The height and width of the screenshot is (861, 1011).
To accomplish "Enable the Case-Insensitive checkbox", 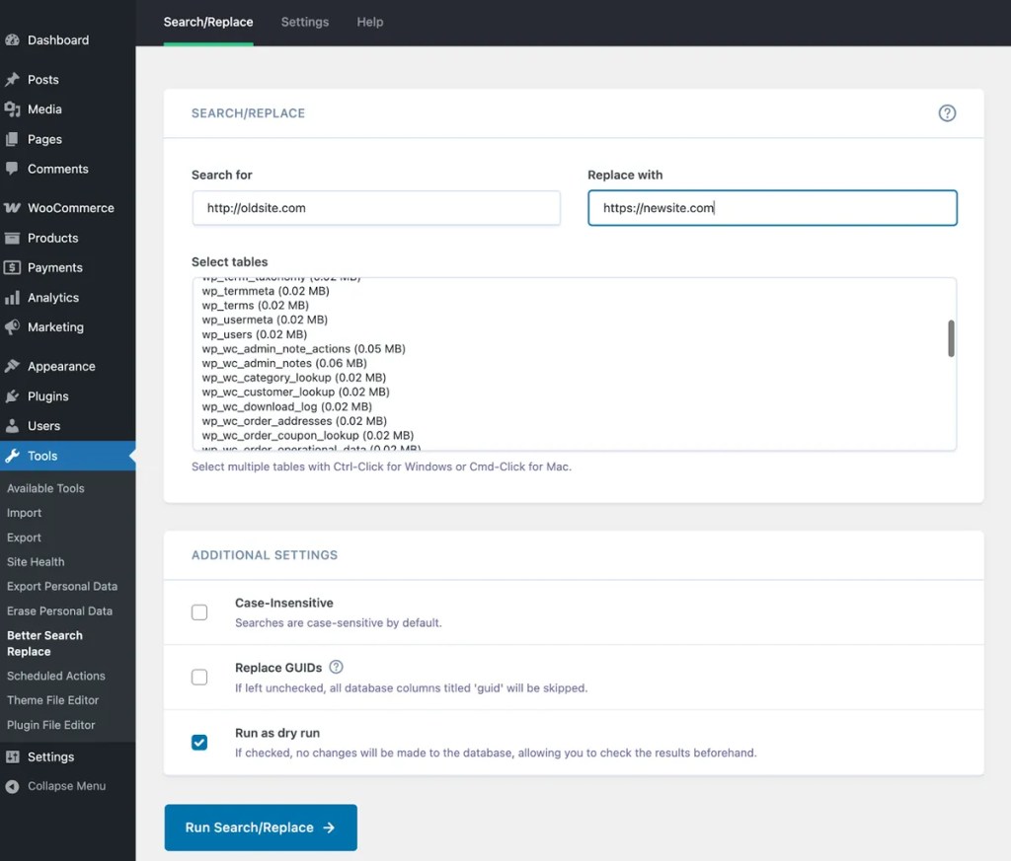I will (x=199, y=611).
